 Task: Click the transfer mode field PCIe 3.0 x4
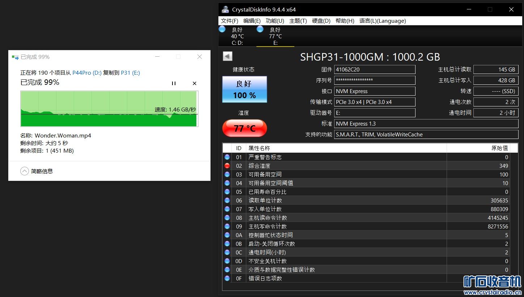pyautogui.click(x=375, y=102)
